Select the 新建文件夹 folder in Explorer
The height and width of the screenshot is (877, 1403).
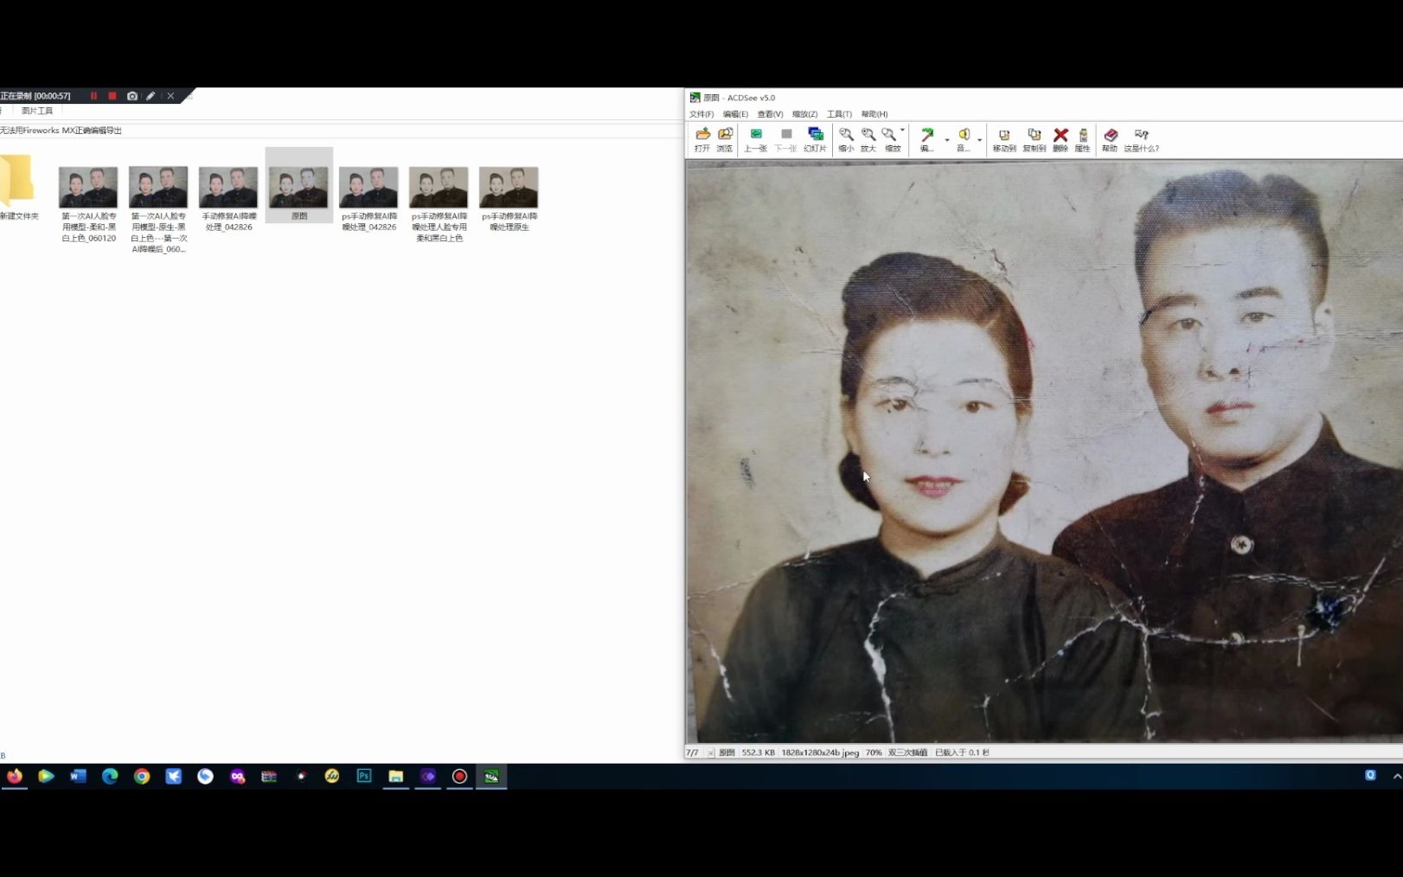[18, 187]
